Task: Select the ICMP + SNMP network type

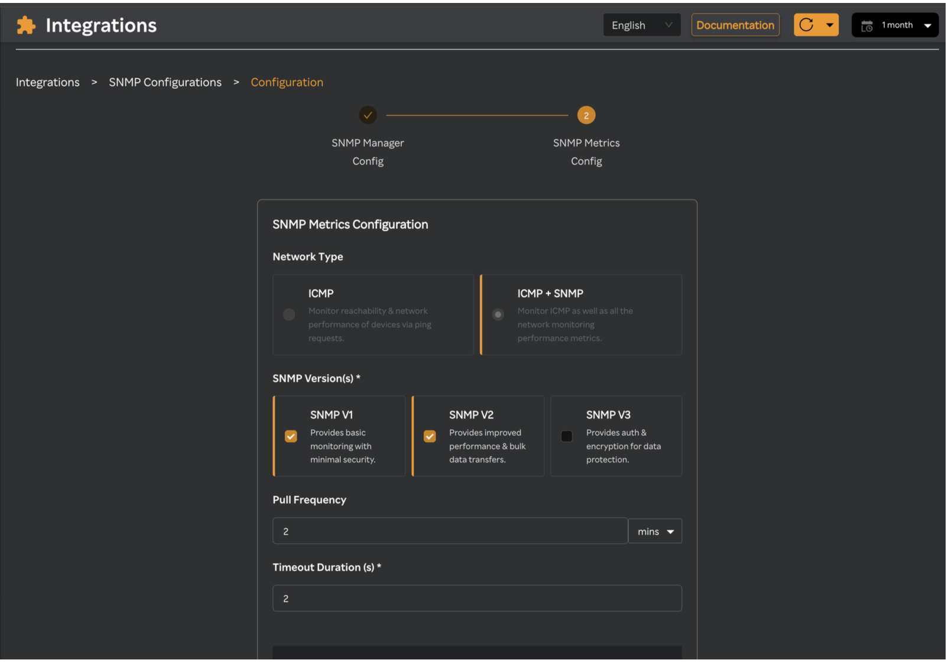Action: pos(498,314)
